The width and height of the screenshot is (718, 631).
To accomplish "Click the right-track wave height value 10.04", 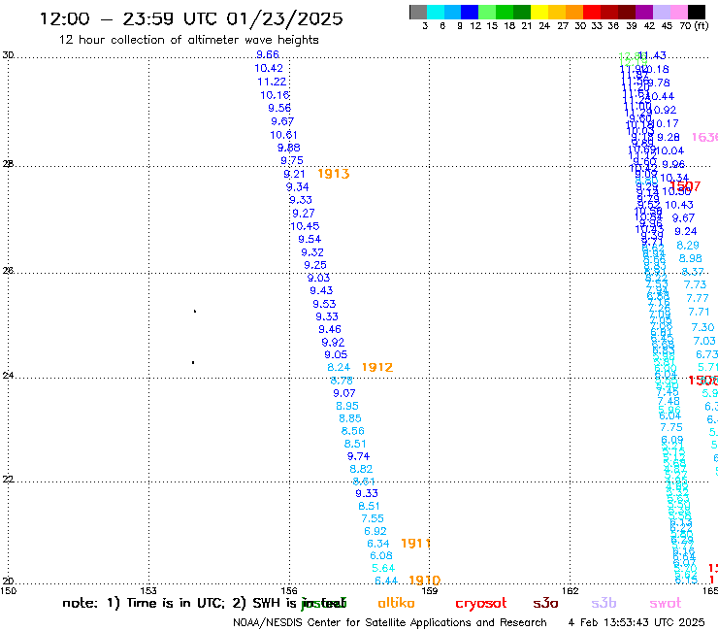I will pyautogui.click(x=669, y=151).
